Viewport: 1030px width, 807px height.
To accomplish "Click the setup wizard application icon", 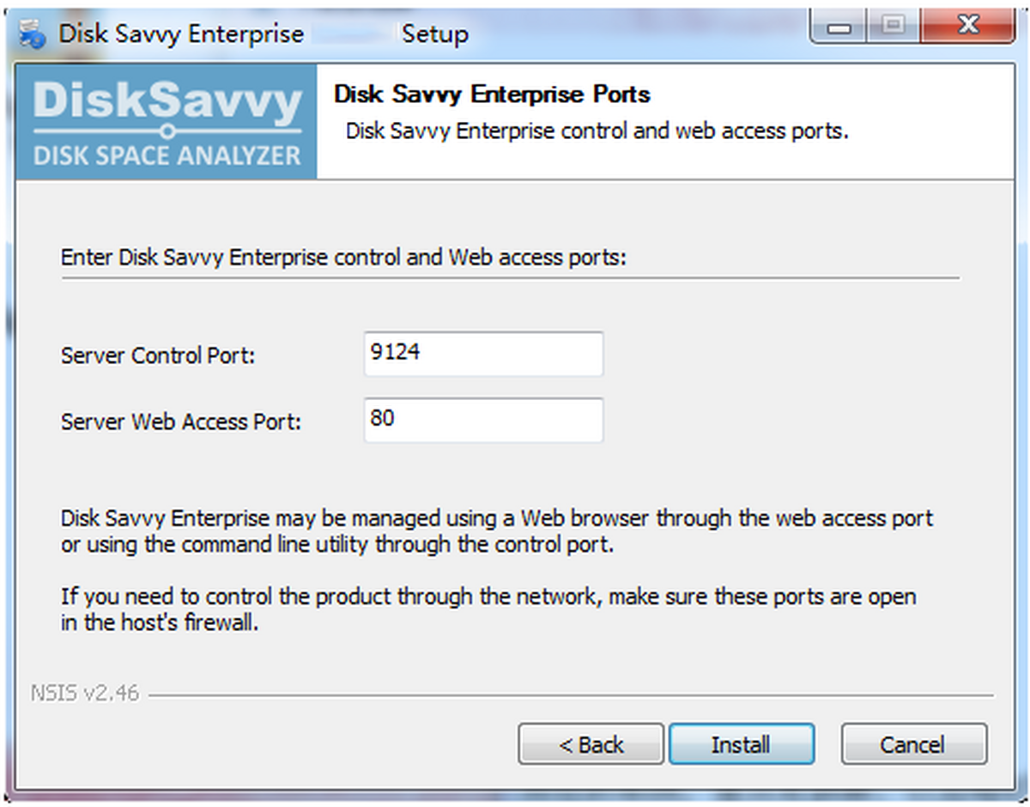I will [x=30, y=33].
